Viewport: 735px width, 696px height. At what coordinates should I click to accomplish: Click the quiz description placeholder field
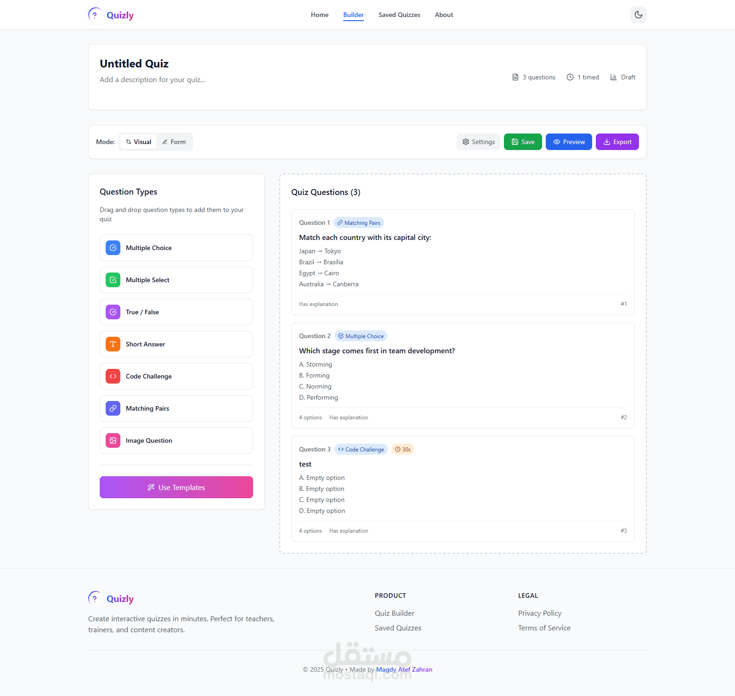(x=153, y=79)
